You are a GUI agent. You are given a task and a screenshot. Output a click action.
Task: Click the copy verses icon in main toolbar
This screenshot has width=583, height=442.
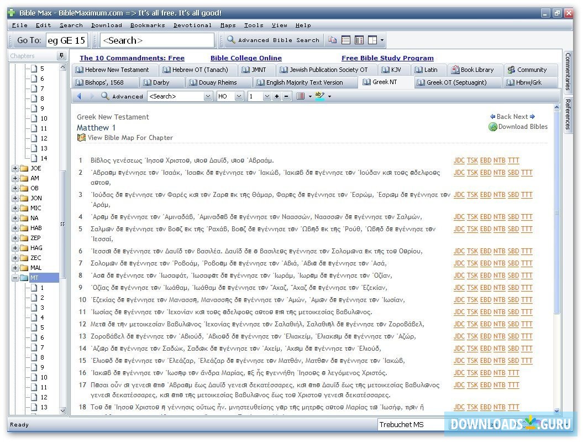[332, 40]
